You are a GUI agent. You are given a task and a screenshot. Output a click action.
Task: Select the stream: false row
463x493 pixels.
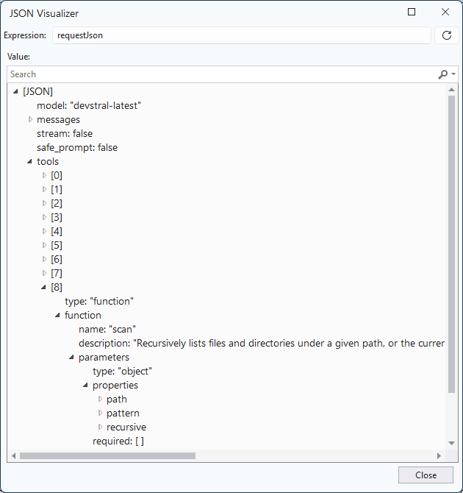pos(65,134)
